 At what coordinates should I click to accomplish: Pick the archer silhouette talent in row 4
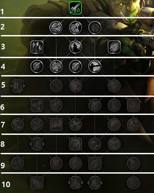[x=95, y=66]
